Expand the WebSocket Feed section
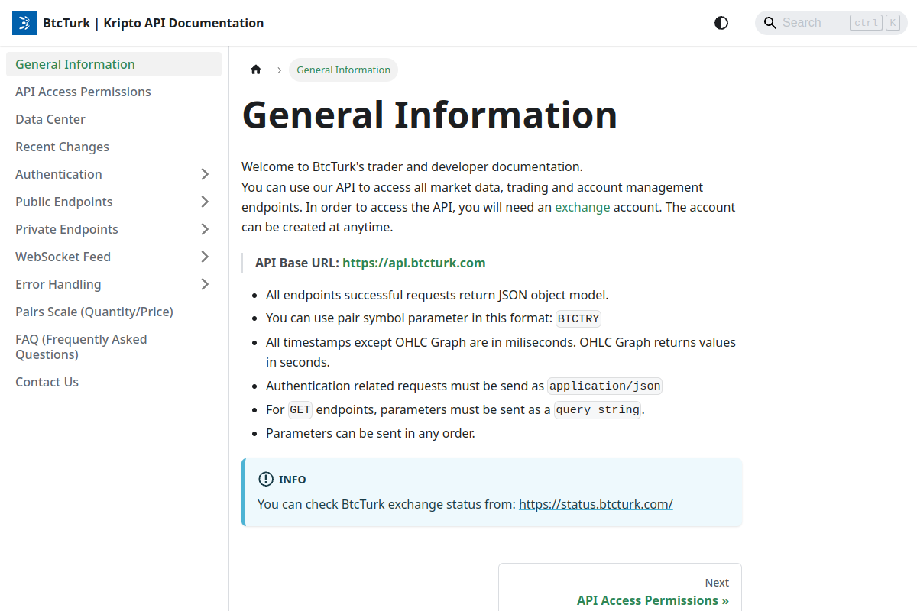This screenshot has height=611, width=917. pos(205,257)
